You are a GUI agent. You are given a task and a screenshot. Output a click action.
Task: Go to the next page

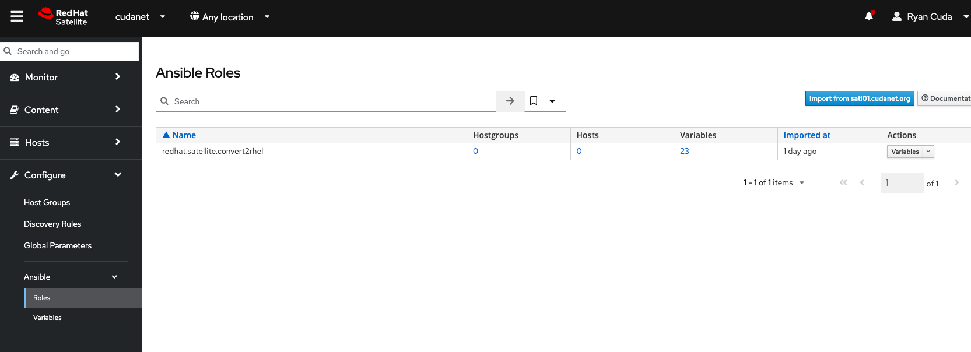pyautogui.click(x=957, y=182)
